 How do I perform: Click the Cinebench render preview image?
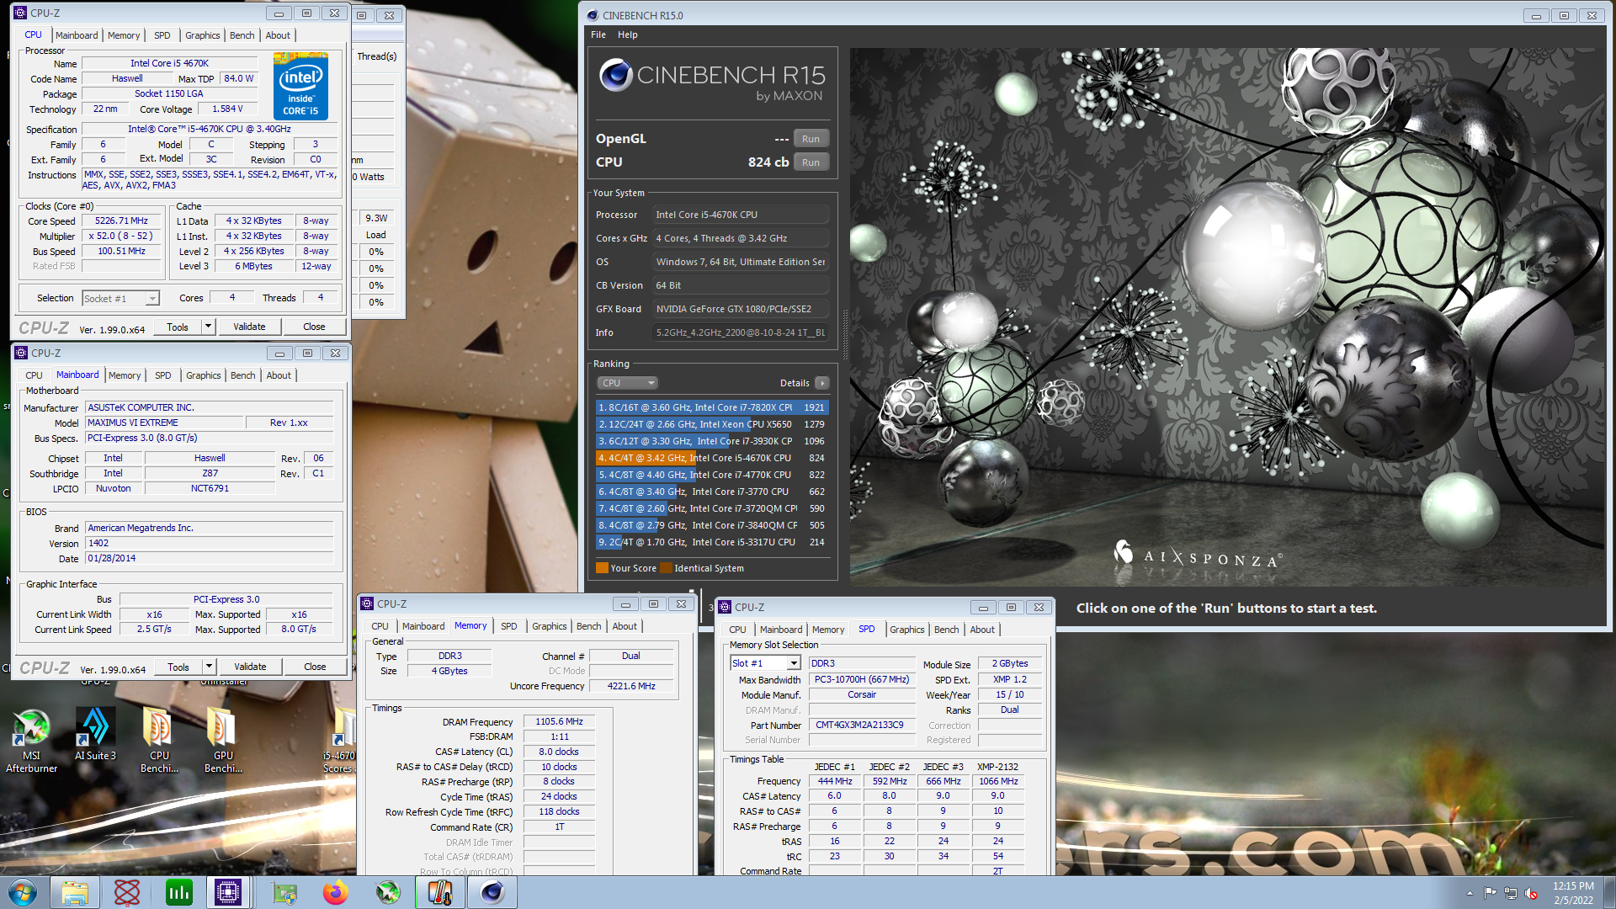[1227, 316]
